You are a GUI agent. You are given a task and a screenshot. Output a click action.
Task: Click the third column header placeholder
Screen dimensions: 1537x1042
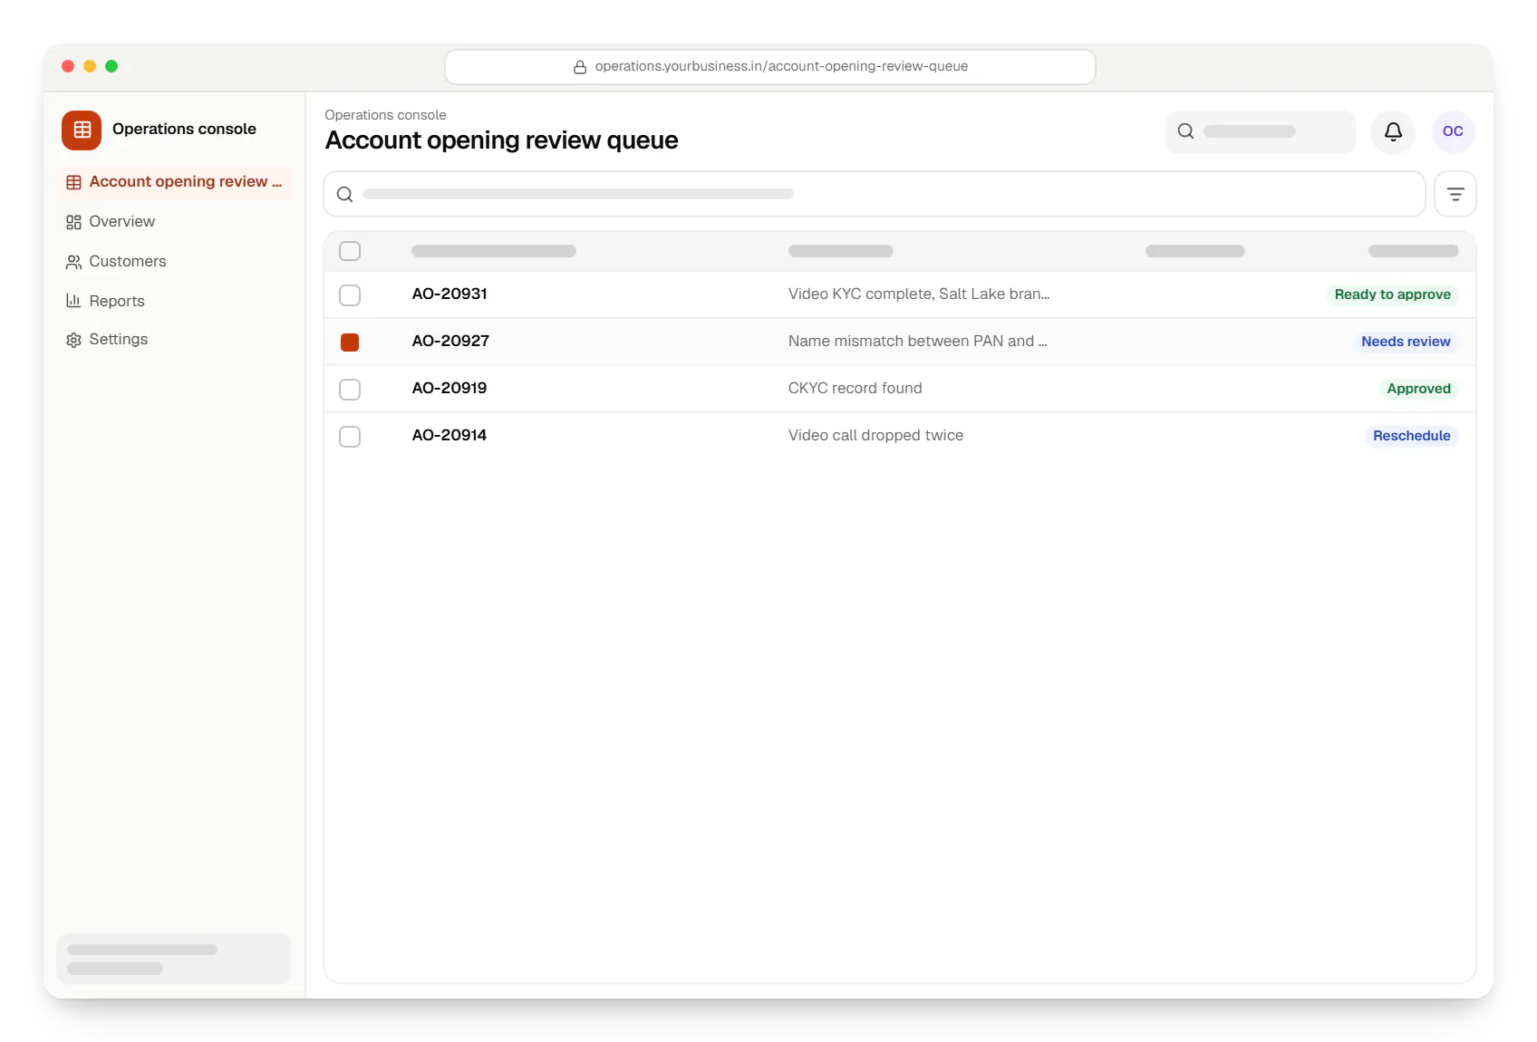[1195, 251]
